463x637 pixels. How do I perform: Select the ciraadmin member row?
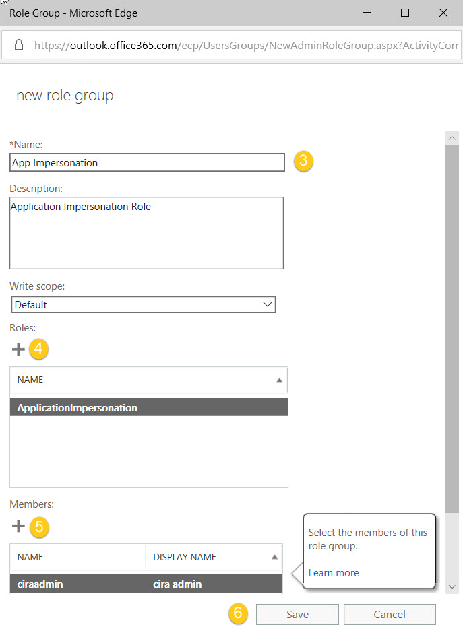coord(146,584)
